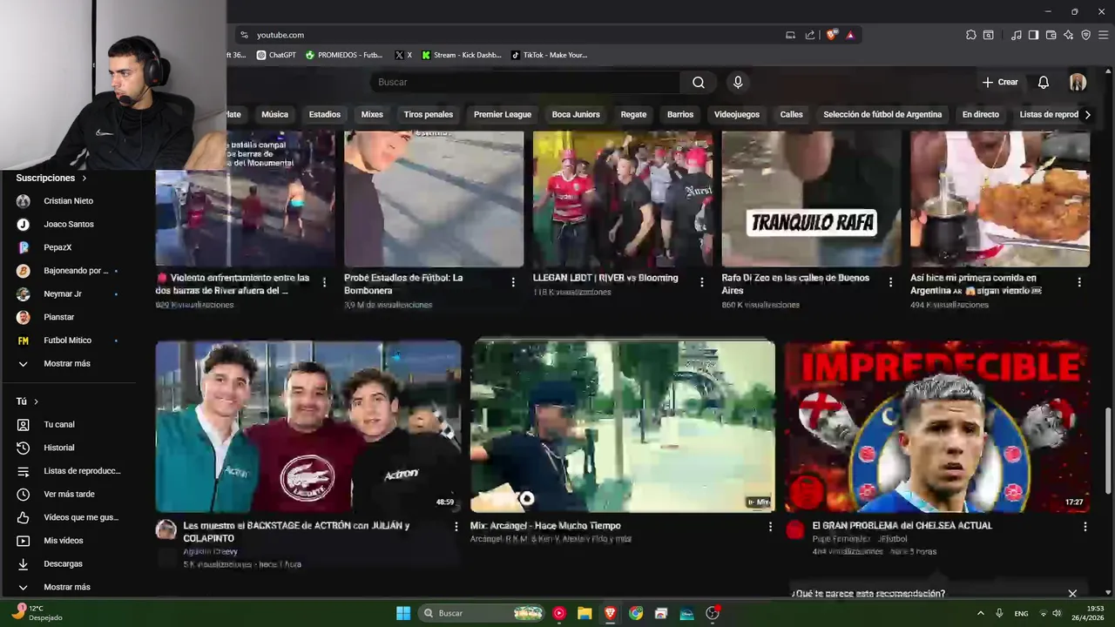Image resolution: width=1115 pixels, height=627 pixels.
Task: Close the recommendation feedback prompt
Action: pyautogui.click(x=1072, y=594)
